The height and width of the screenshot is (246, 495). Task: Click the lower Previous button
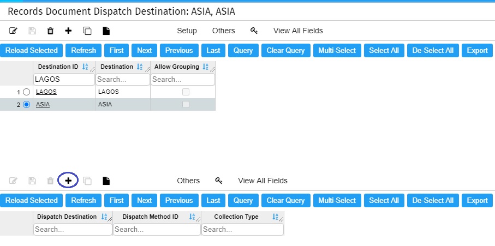tap(179, 201)
